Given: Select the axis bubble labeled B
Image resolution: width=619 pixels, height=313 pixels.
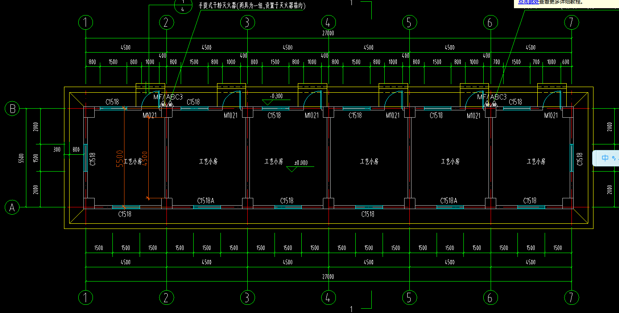Looking at the screenshot, I should (x=12, y=109).
